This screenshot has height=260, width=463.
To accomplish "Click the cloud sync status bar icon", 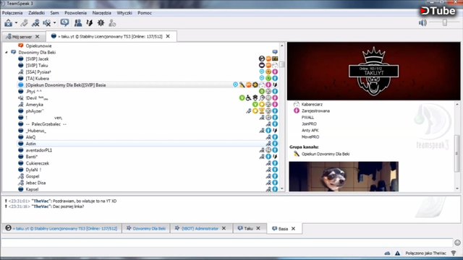I will (x=387, y=253).
